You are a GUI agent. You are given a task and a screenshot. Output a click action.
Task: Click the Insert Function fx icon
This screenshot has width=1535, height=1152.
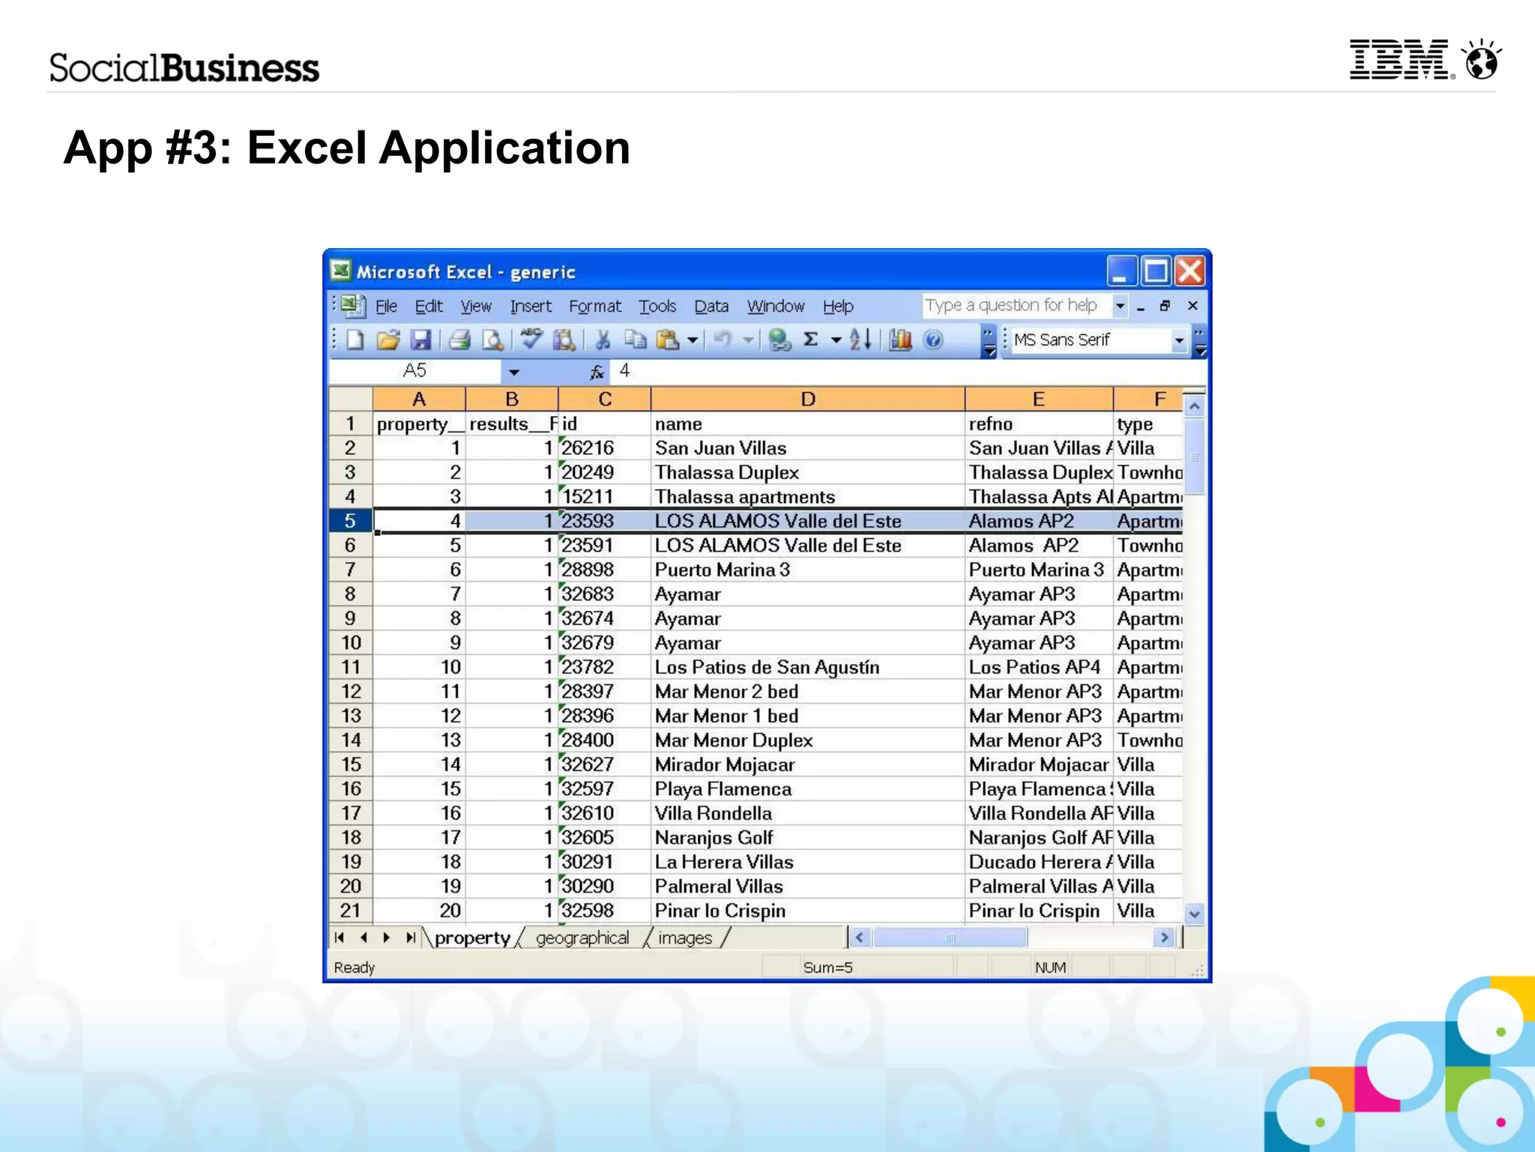click(597, 371)
